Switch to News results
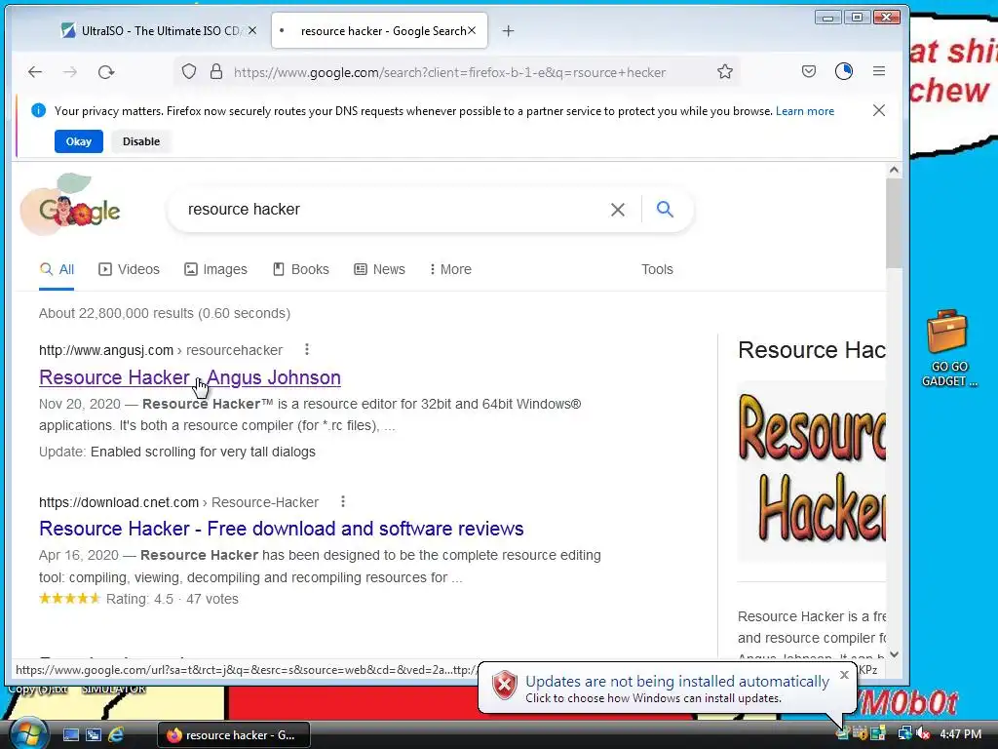 (379, 269)
